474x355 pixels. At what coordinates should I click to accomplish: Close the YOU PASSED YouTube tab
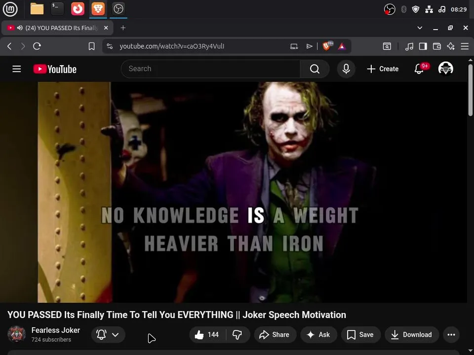106,28
